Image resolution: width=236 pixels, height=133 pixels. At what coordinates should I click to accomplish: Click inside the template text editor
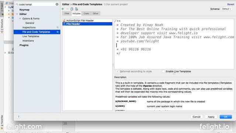coord(174,44)
